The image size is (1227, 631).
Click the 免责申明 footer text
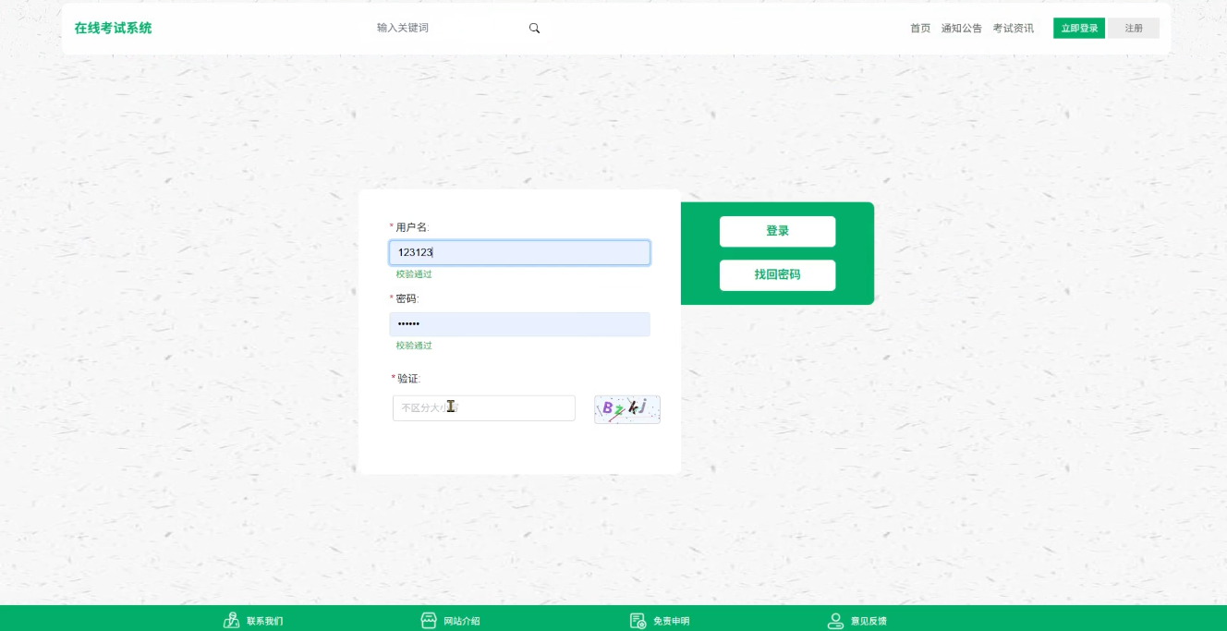click(671, 622)
